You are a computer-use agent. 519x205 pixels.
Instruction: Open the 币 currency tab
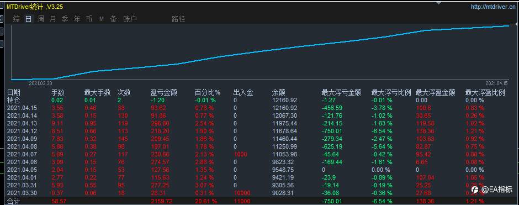click(x=89, y=19)
